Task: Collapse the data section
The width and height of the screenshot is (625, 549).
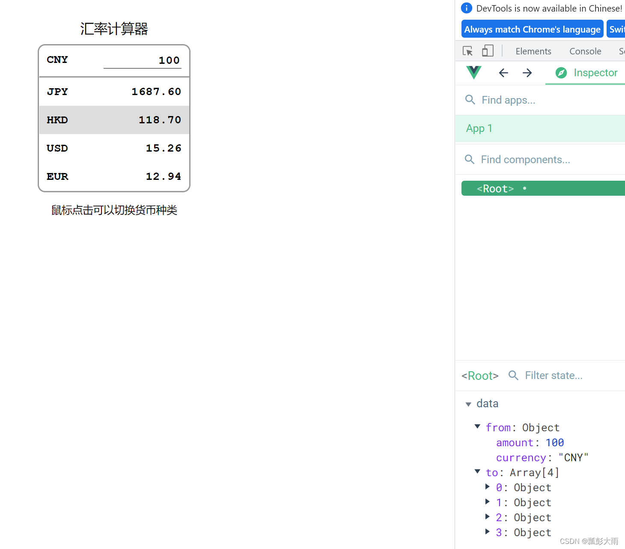Action: point(468,404)
